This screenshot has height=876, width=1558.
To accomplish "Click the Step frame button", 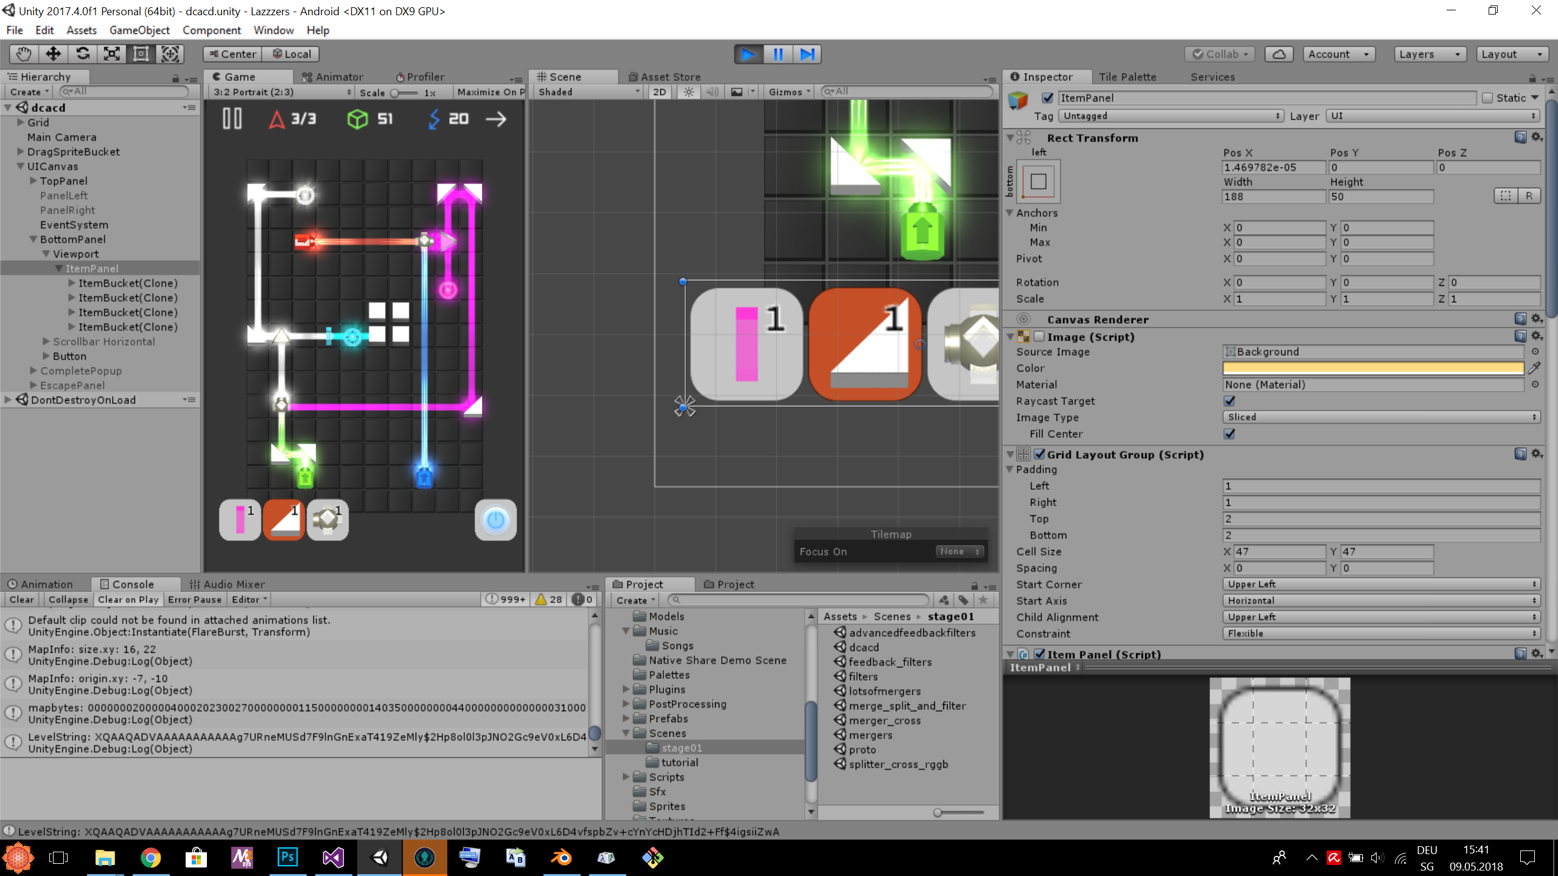I will 807,54.
